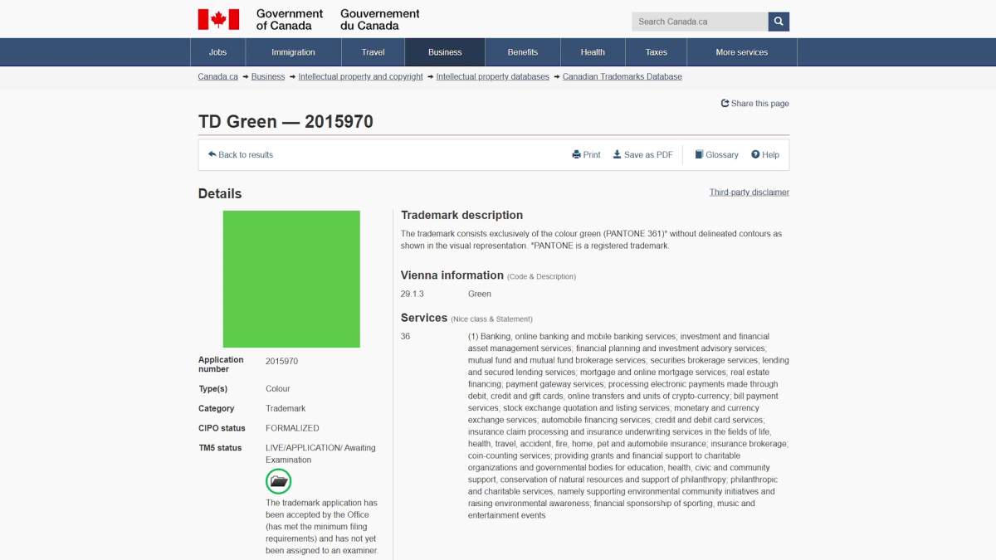The image size is (996, 560).
Task: Click the Canada.ca breadcrumb link
Action: pos(217,76)
